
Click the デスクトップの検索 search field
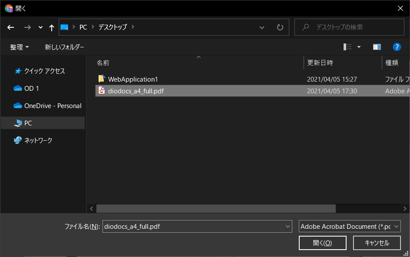(x=349, y=27)
